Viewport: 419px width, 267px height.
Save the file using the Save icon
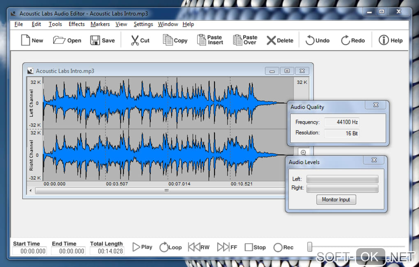tap(95, 40)
